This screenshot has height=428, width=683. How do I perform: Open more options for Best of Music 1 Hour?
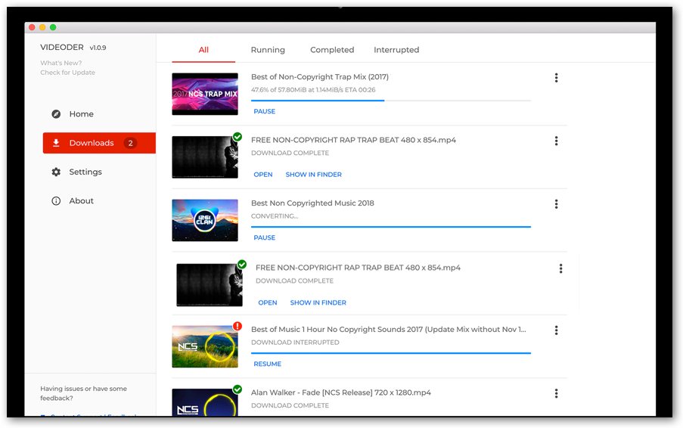tap(556, 330)
